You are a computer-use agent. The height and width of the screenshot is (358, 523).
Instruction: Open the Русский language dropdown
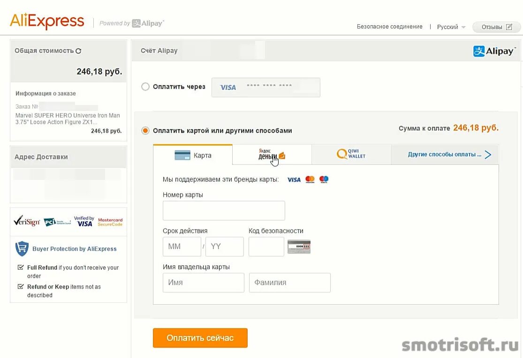coord(451,27)
